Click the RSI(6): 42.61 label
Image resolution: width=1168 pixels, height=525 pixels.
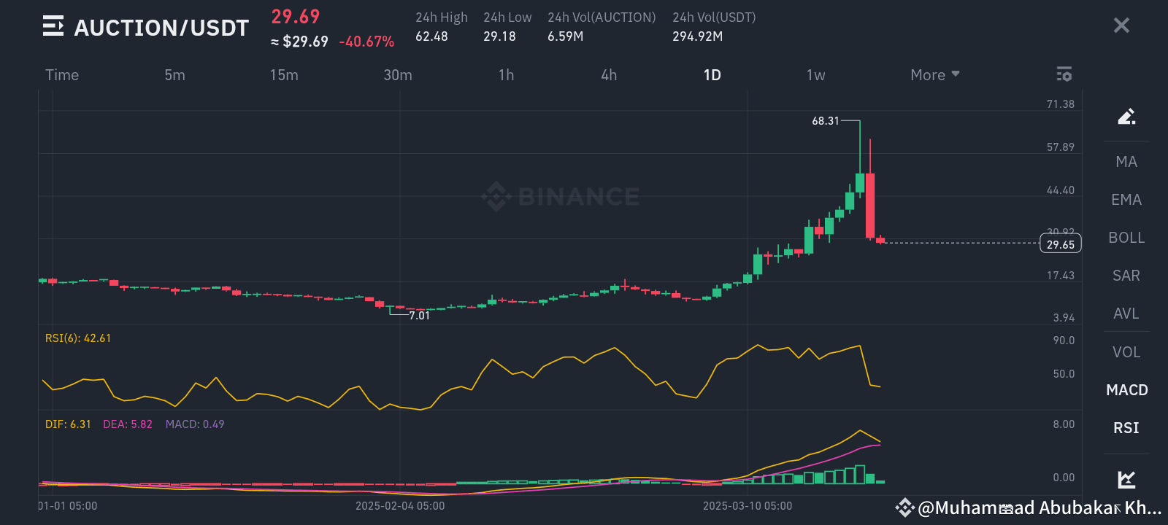click(x=78, y=338)
